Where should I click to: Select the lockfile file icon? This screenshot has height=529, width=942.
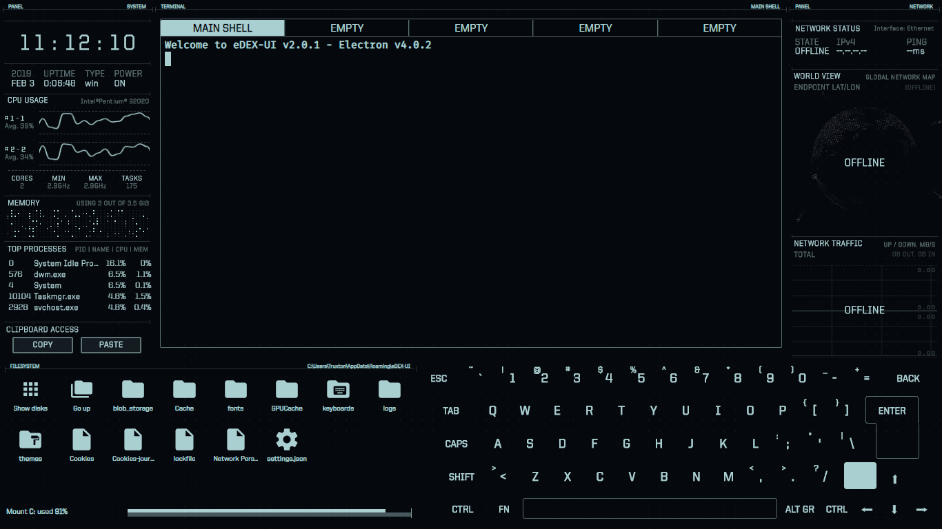(184, 439)
